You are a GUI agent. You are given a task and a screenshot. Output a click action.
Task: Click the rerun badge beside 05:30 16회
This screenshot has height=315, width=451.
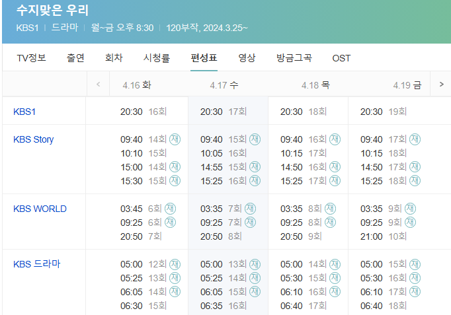(x=415, y=278)
